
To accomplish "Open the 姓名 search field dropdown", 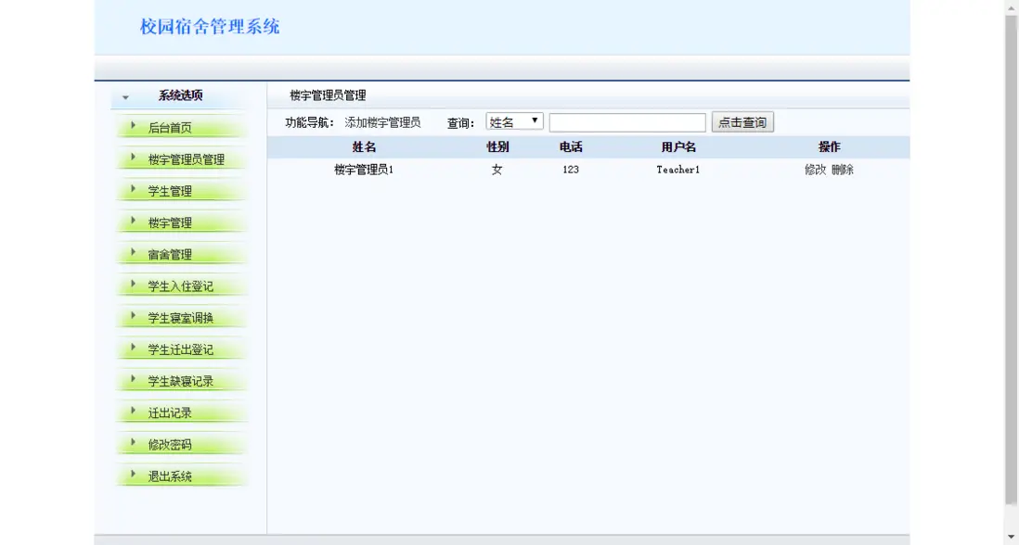I will tap(515, 120).
